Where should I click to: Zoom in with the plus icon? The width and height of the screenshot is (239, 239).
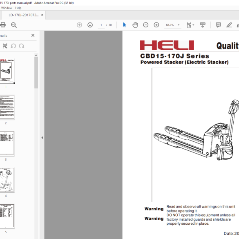(156, 25)
